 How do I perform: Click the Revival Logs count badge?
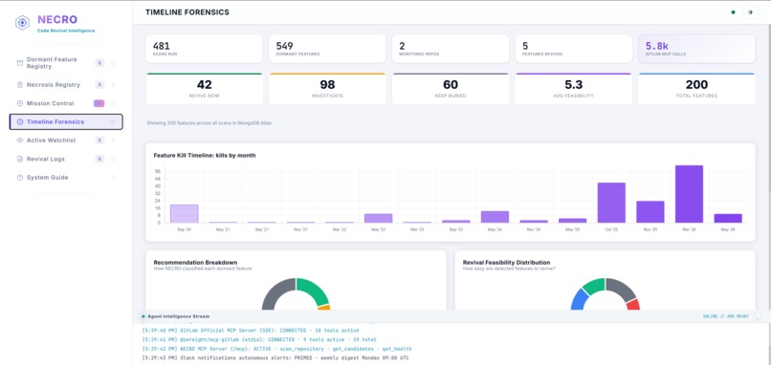(99, 160)
